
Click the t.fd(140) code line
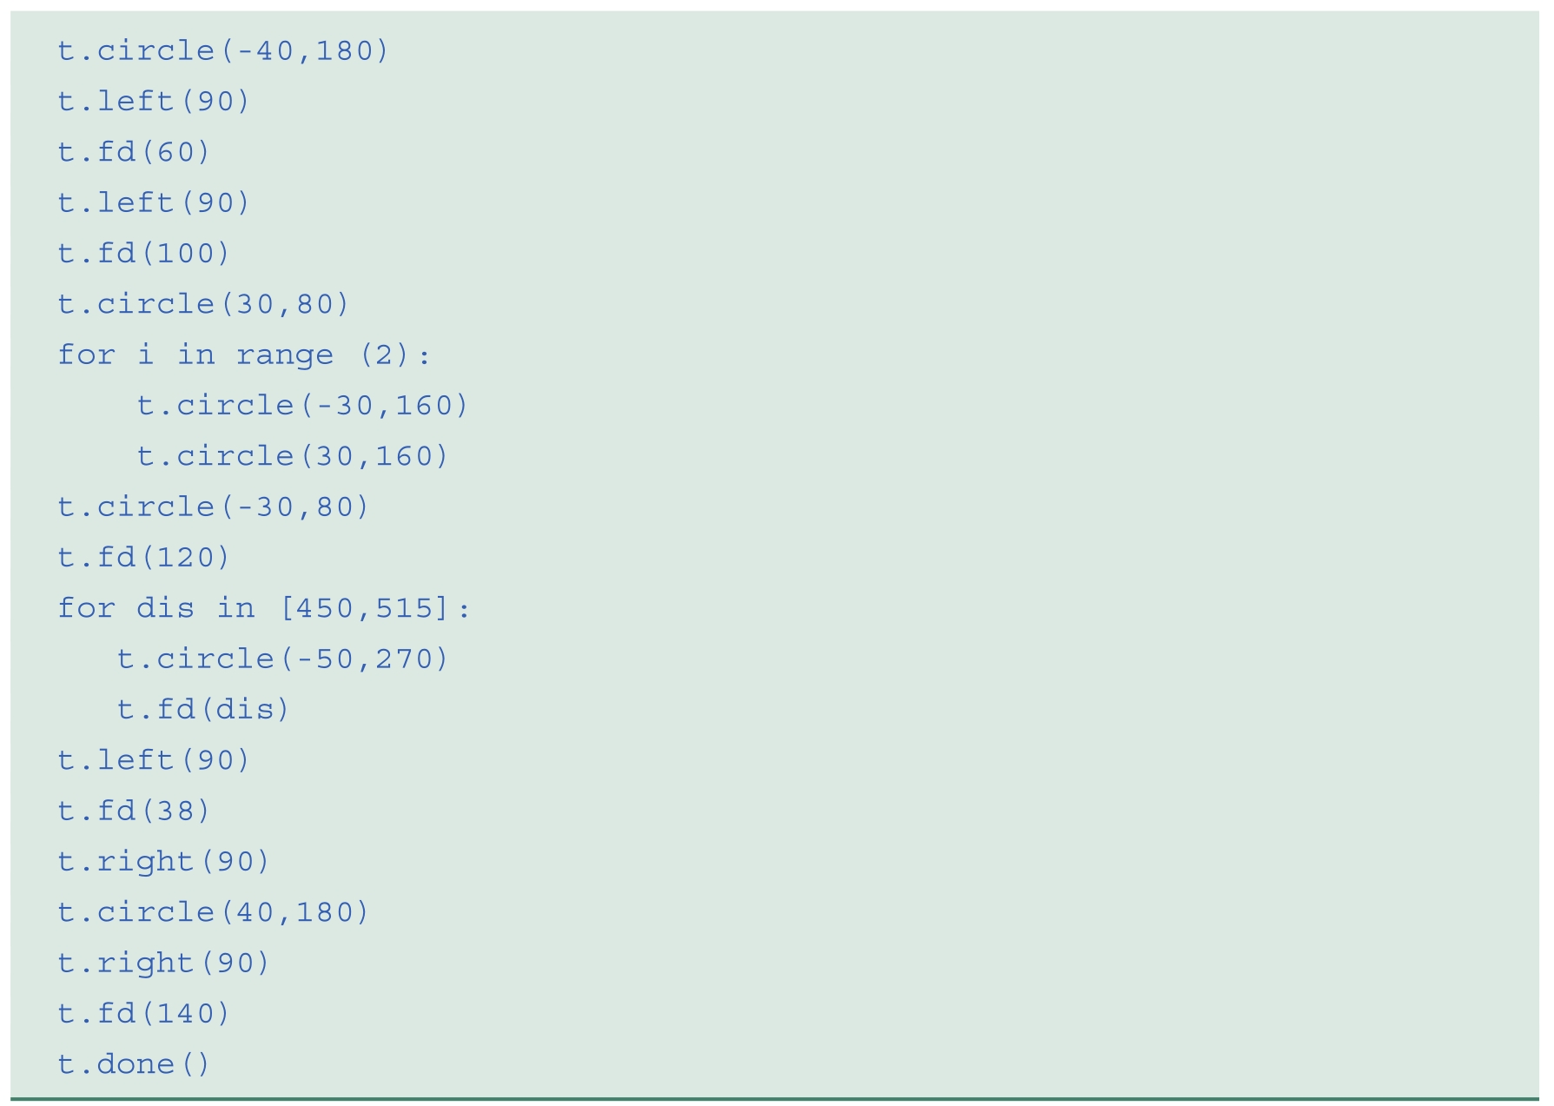pyautogui.click(x=144, y=1014)
